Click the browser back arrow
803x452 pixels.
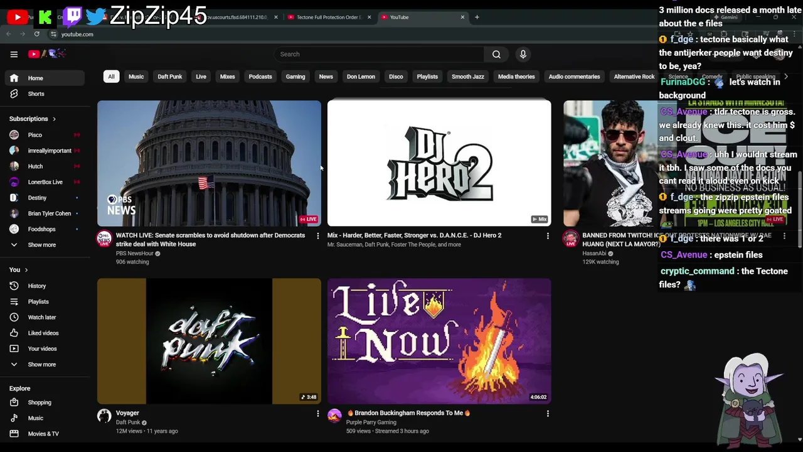[x=9, y=34]
